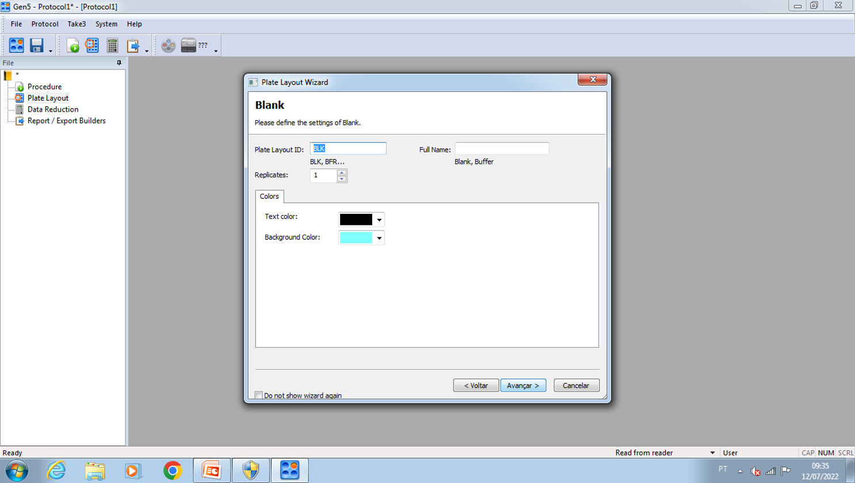Click the reader instrument ??? toolbar icon
This screenshot has width=855, height=483.
pos(194,45)
